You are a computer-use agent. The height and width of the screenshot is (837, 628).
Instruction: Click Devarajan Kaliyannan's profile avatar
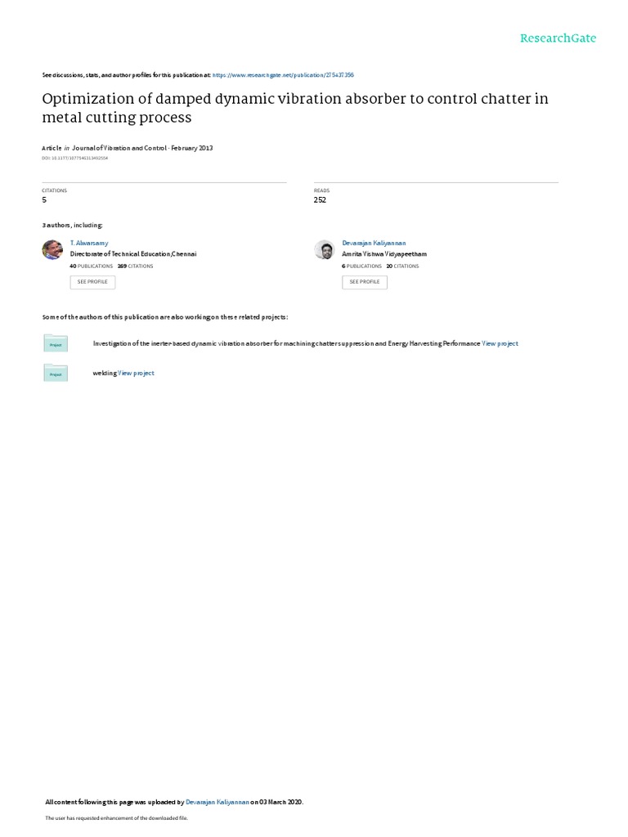[x=324, y=250]
